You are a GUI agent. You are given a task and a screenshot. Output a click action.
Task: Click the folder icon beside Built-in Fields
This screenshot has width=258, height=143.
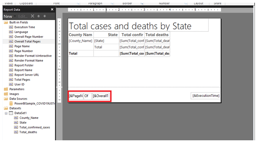(x=6, y=22)
